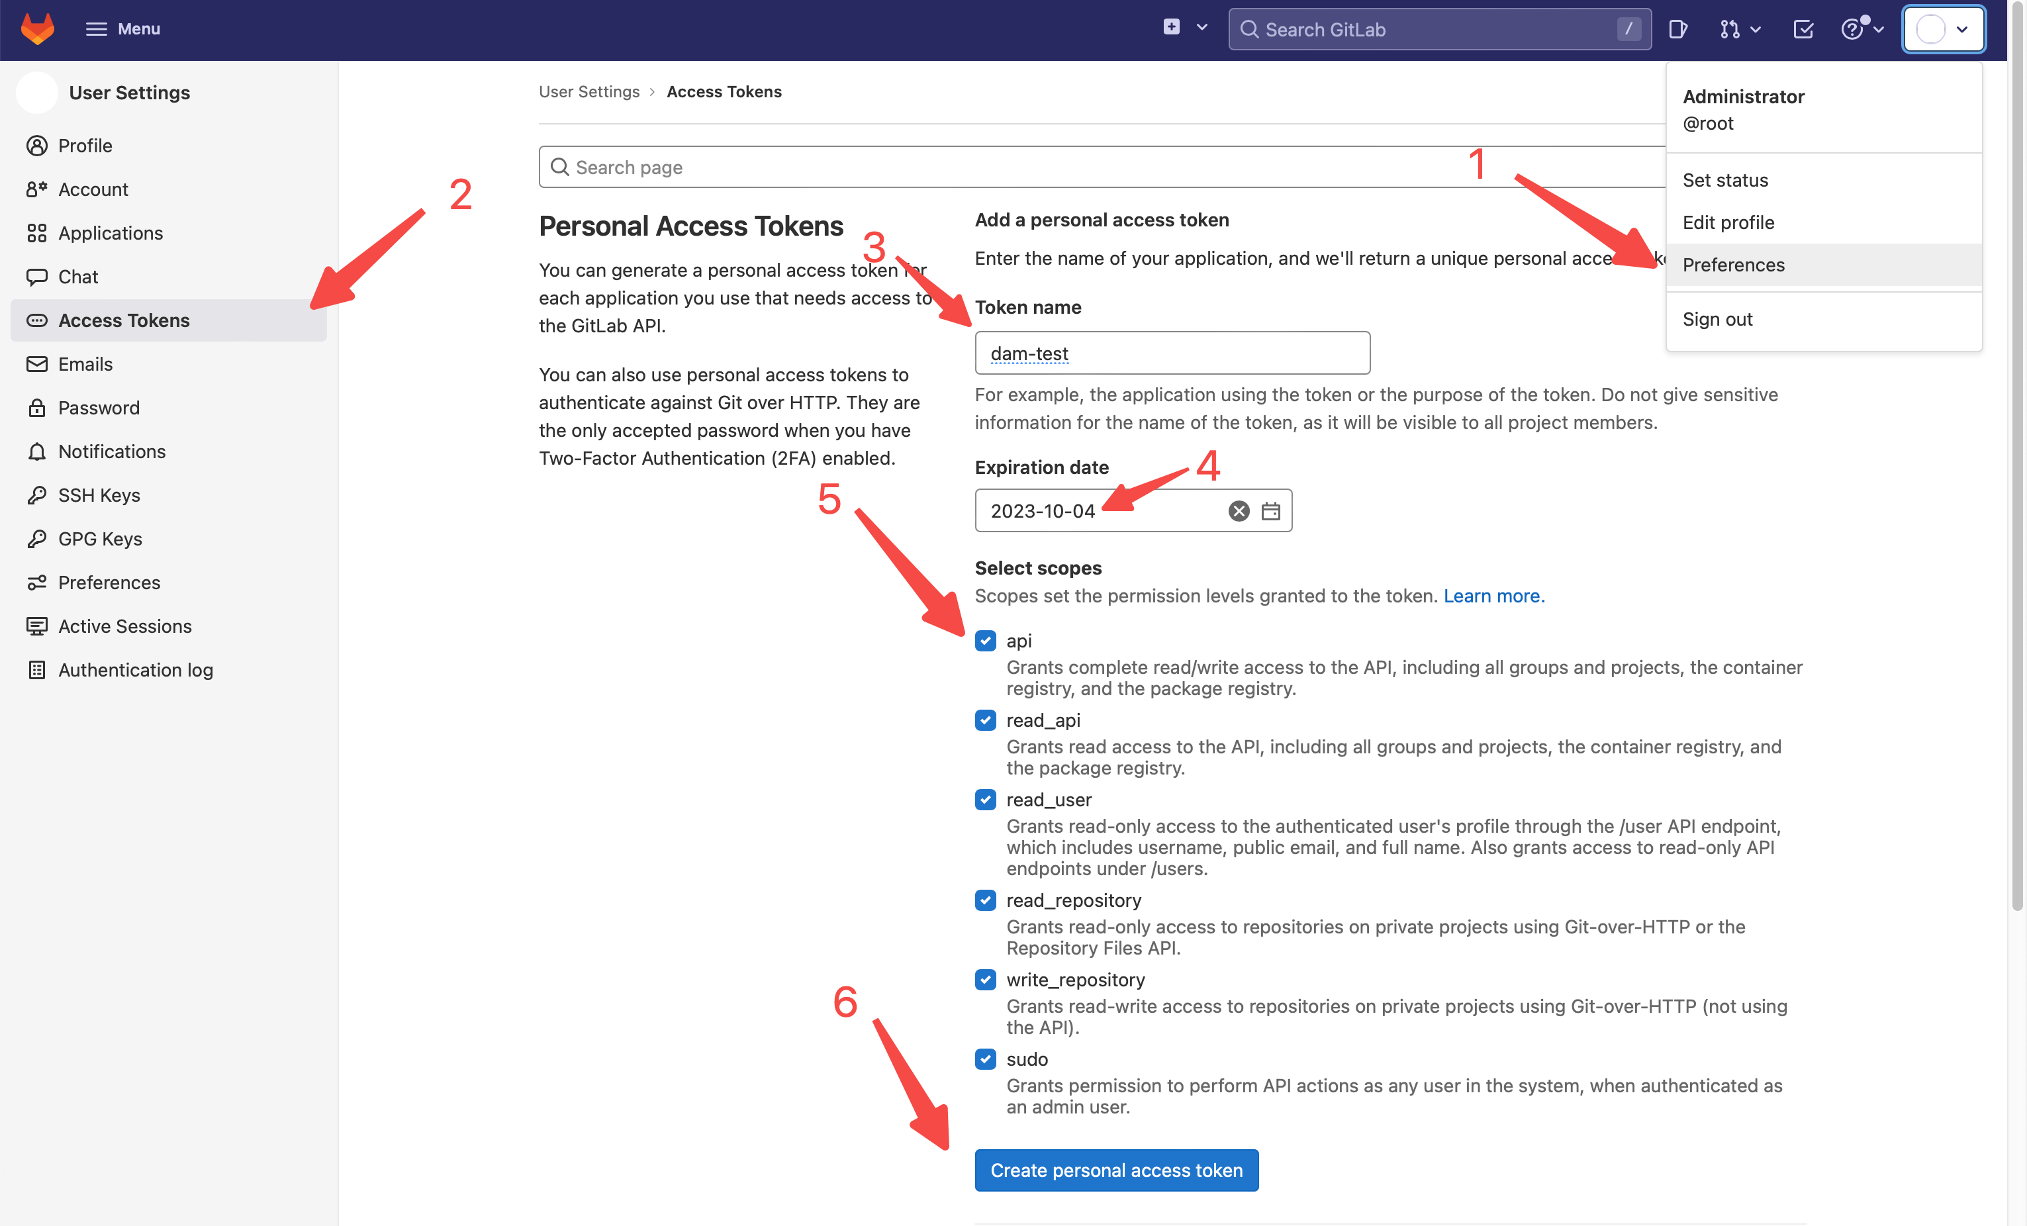
Task: Disable the read_user scope
Action: [x=985, y=799]
